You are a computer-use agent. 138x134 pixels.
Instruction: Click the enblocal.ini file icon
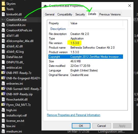3,68
